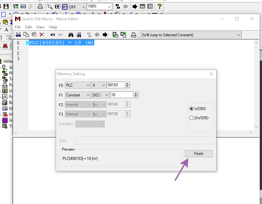Open the View menu in Macro Editor

point(40,27)
